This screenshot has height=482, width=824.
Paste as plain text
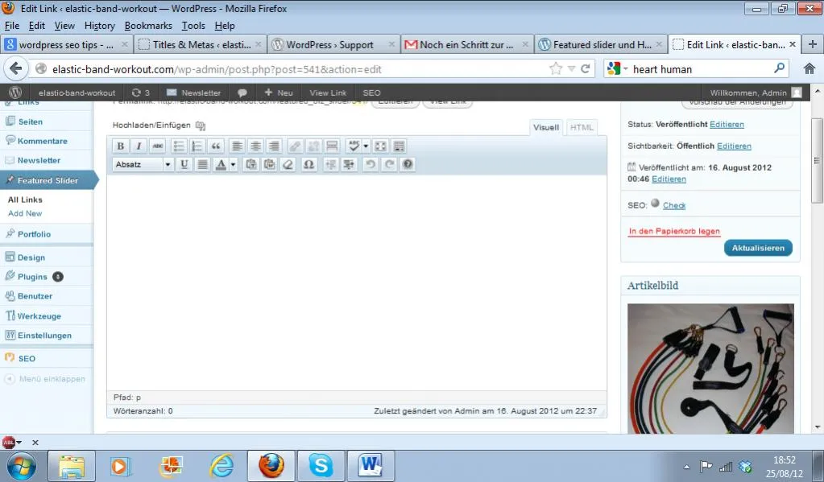[x=251, y=164]
